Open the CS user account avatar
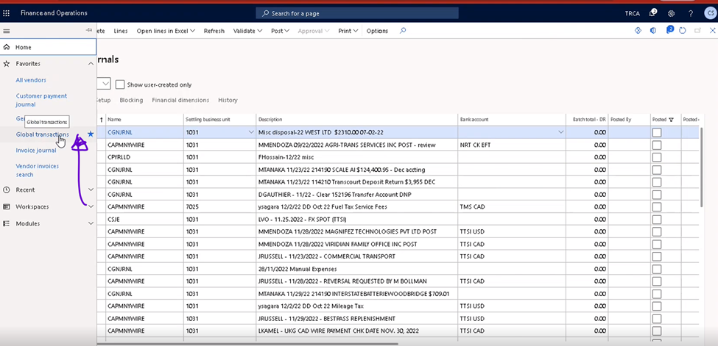The height and width of the screenshot is (346, 718). 710,13
